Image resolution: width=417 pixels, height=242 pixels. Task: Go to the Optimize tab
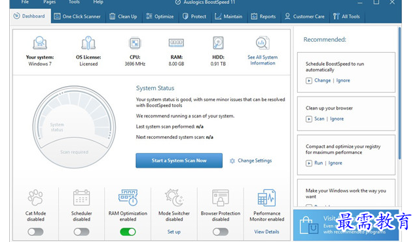tap(160, 16)
